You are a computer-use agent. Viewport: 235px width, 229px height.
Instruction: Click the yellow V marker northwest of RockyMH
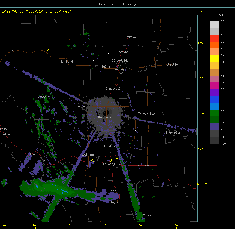pyautogui.click(x=48, y=50)
